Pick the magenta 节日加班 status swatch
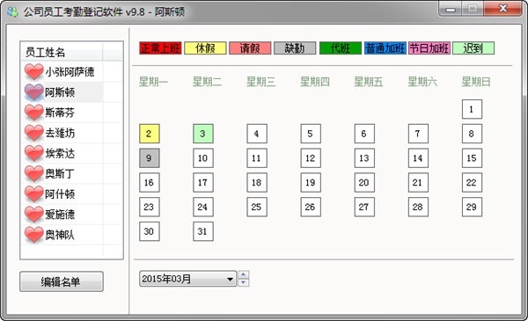Image resolution: width=528 pixels, height=321 pixels. 429,48
